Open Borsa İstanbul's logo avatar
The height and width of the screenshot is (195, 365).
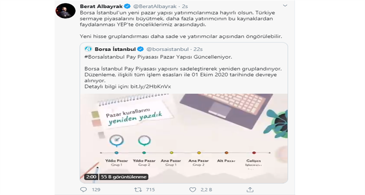click(88, 49)
